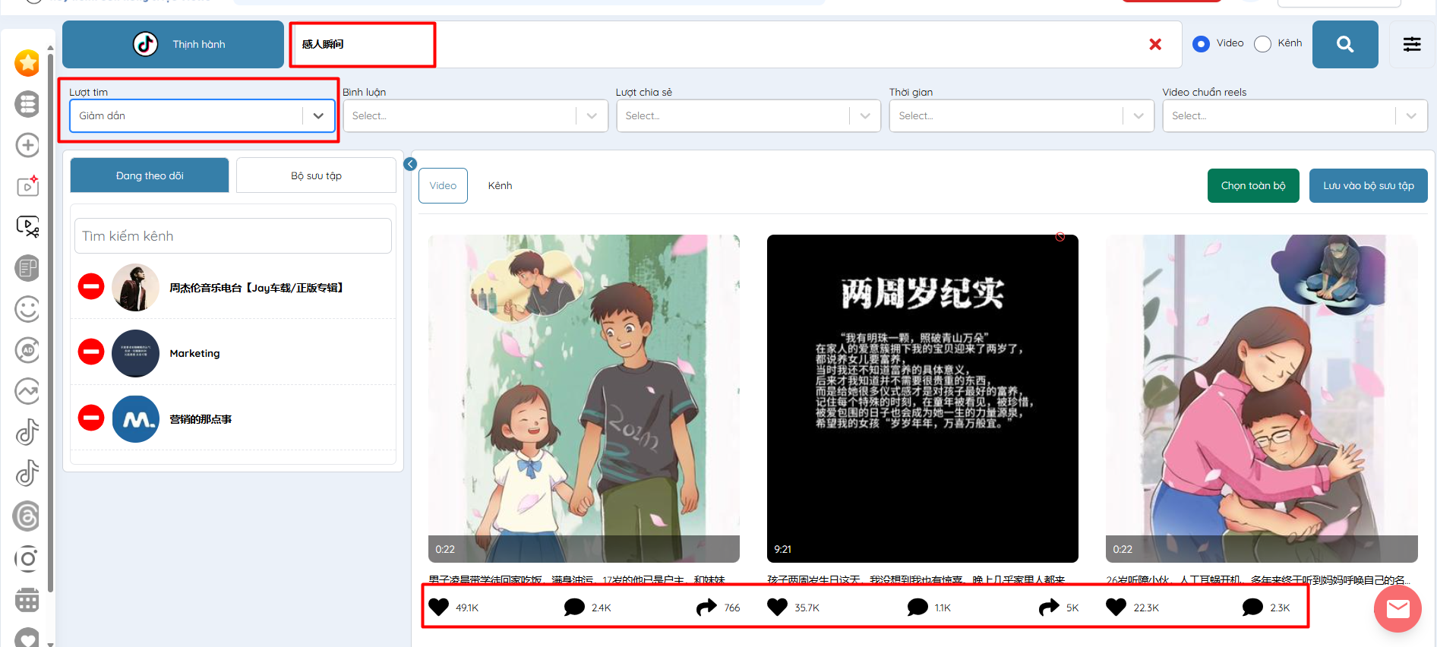Open the 0:22 siblings illustration video thumbnail
Screen dimensions: 1437x647
coord(584,399)
